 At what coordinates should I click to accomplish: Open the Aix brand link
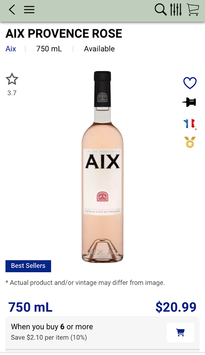pyautogui.click(x=11, y=49)
